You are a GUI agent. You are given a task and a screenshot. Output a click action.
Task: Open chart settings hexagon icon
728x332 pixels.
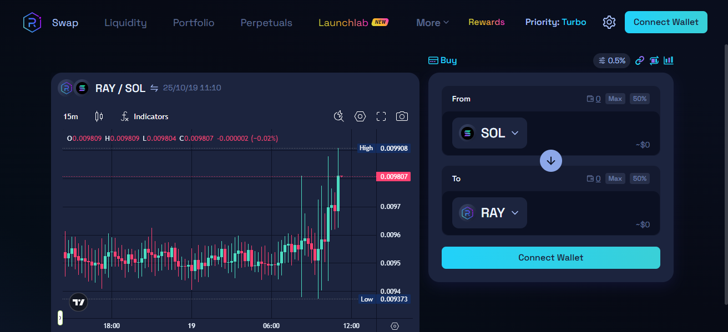coord(360,116)
